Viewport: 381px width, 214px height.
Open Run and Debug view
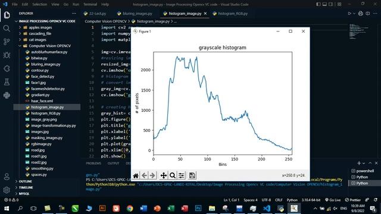pyautogui.click(x=7, y=55)
